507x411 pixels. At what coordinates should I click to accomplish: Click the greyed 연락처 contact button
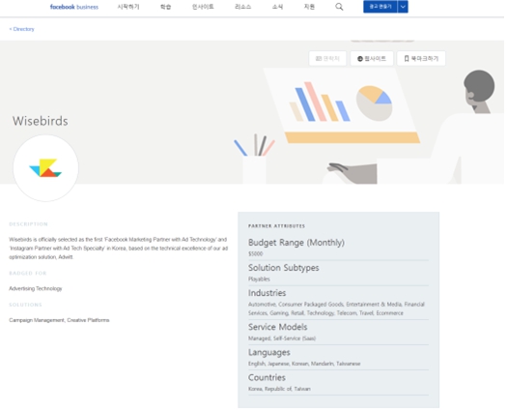(327, 59)
